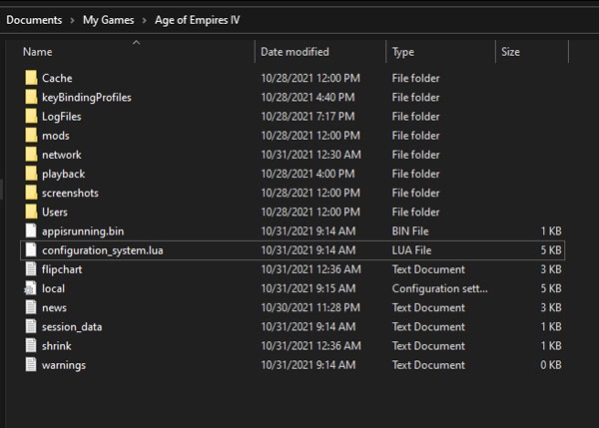This screenshot has width=599, height=428.
Task: Select the keyBindingProfiles folder icon
Action: tap(31, 97)
